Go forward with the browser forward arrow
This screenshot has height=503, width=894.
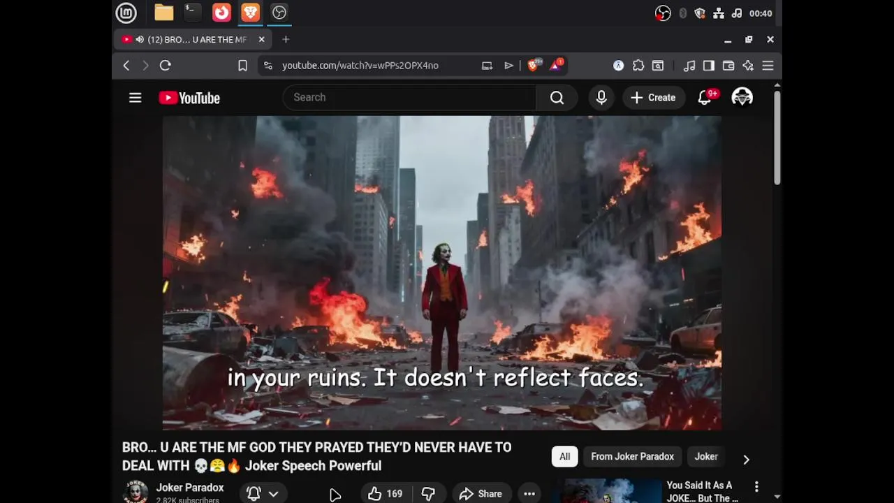tap(145, 66)
